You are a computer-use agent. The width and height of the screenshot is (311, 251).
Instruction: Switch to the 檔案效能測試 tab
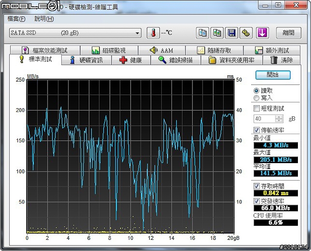[x=45, y=50]
